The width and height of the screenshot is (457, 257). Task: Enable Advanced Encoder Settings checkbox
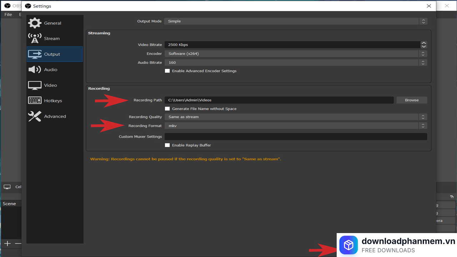coord(167,71)
